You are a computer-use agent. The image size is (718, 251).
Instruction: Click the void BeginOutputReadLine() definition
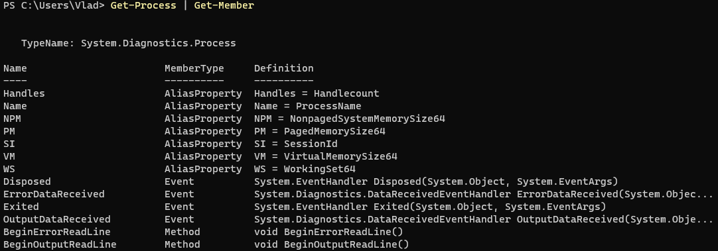tap(332, 244)
